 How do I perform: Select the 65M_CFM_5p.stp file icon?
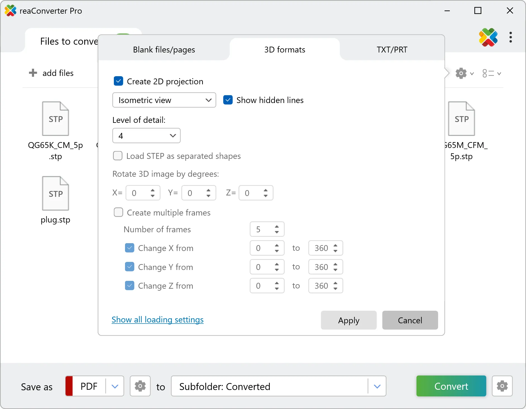click(x=462, y=119)
